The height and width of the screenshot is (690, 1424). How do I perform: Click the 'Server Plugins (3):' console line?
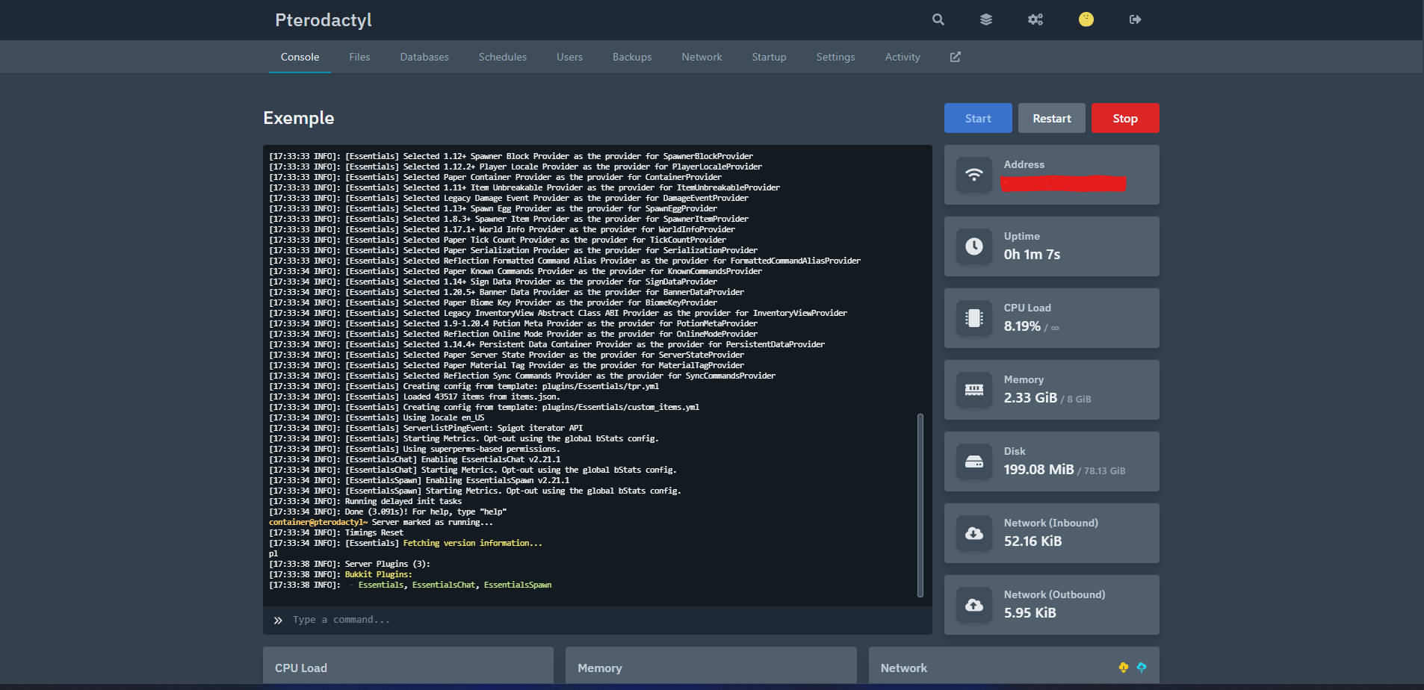pyautogui.click(x=350, y=564)
